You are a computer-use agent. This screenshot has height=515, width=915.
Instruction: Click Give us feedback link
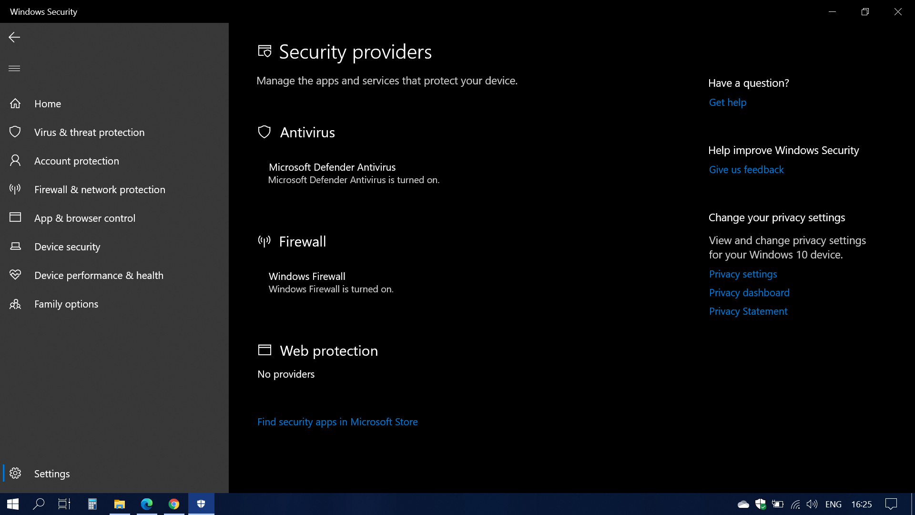click(x=746, y=170)
